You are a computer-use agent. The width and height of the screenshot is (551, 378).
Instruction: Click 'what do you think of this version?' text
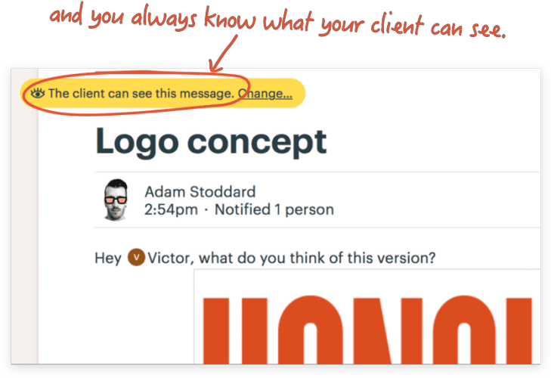pyautogui.click(x=317, y=258)
